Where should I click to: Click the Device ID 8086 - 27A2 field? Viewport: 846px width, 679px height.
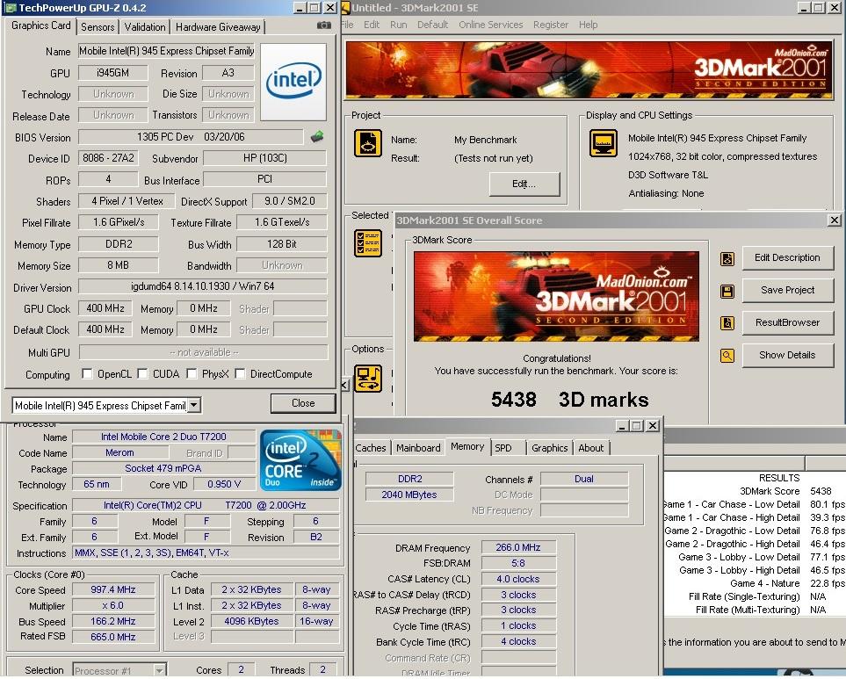[108, 158]
